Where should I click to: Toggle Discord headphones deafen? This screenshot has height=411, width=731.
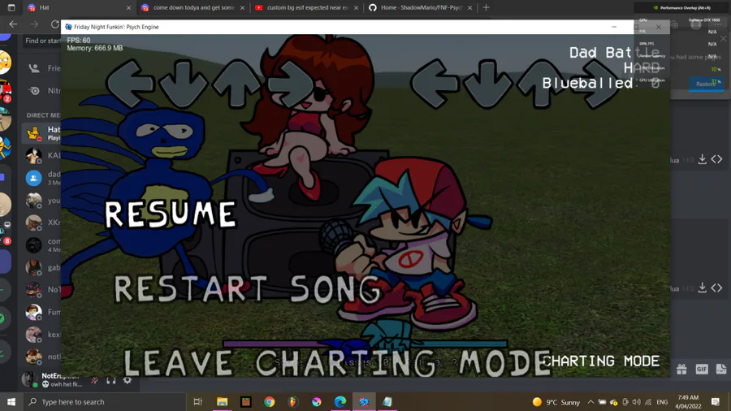111,380
